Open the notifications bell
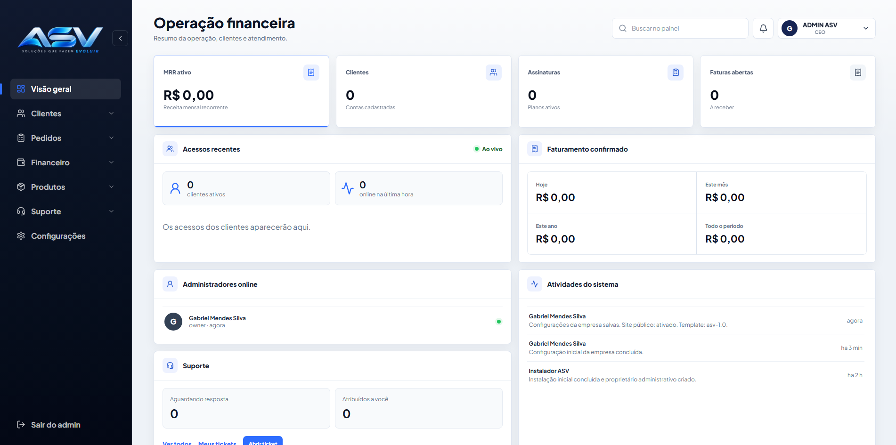The height and width of the screenshot is (445, 896). (763, 28)
